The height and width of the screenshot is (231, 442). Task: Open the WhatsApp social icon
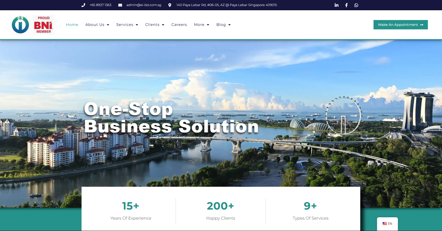coord(356,5)
